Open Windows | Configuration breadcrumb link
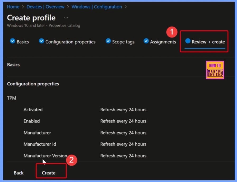 (97, 7)
